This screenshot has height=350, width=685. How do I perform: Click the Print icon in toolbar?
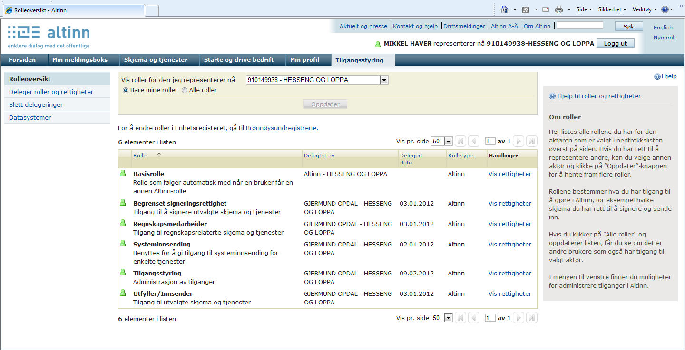click(x=559, y=9)
